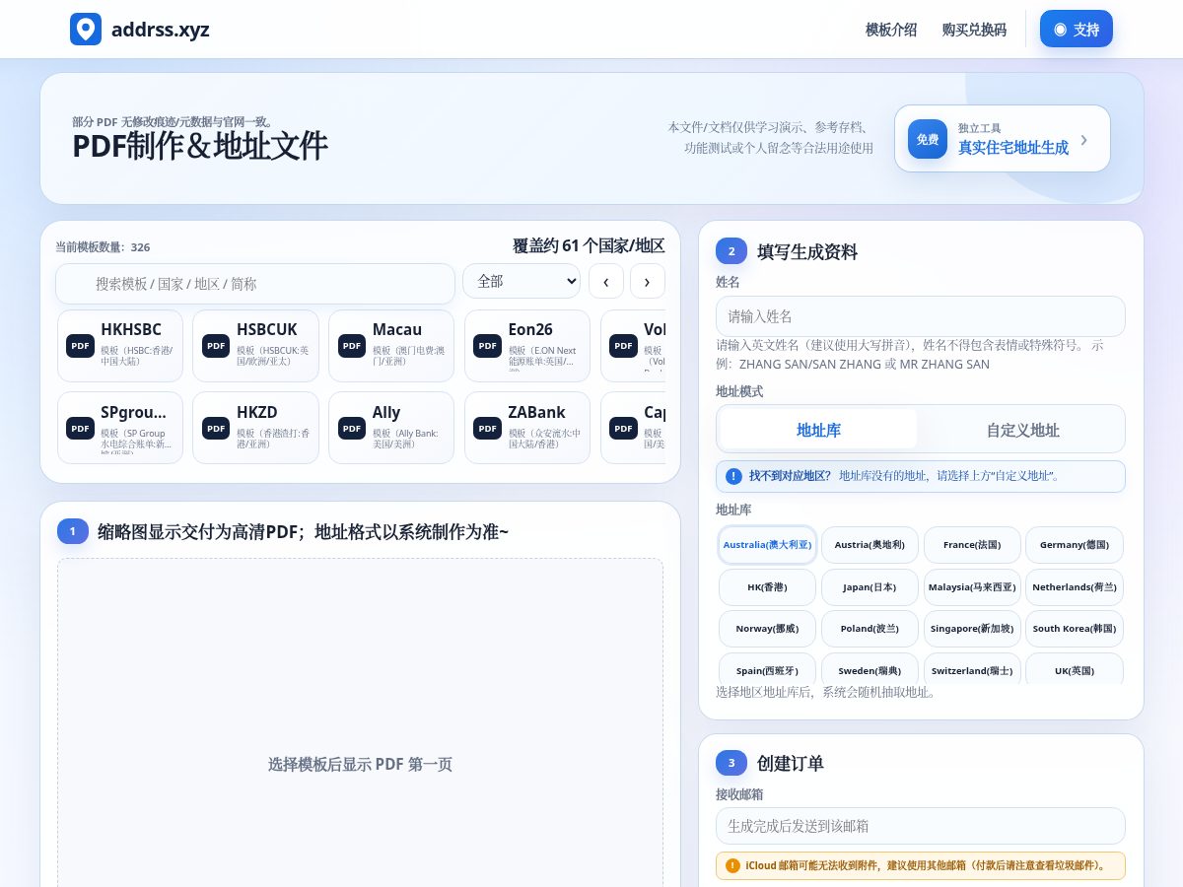Screen dimensions: 1183x887
Task: Open 模板介绍 in the top navigation
Action: point(891,30)
